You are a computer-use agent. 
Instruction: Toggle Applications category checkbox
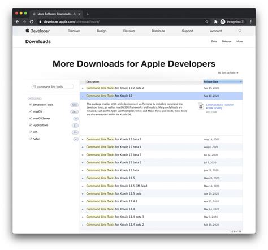(31, 125)
